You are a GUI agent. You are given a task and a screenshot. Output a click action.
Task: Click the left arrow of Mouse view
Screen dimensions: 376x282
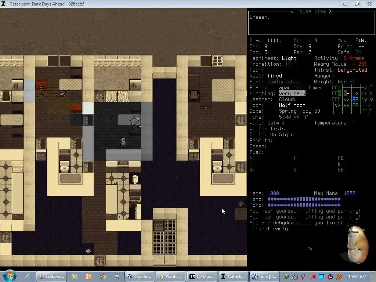coord(292,11)
